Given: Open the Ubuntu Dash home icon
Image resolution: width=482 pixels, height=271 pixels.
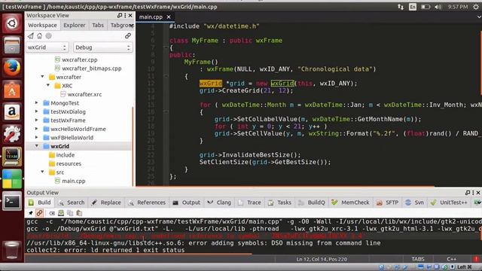Looking at the screenshot, I should click(x=12, y=23).
